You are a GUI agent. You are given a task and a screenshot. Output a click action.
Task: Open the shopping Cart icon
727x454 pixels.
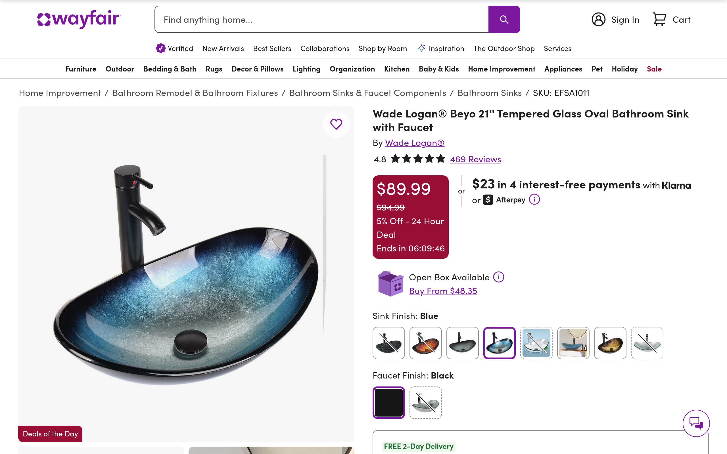pyautogui.click(x=659, y=20)
